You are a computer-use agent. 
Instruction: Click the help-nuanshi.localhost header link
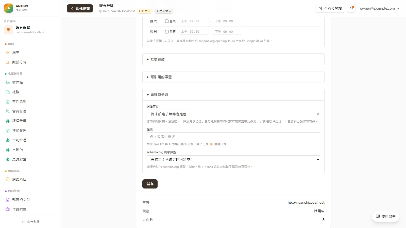click(117, 11)
